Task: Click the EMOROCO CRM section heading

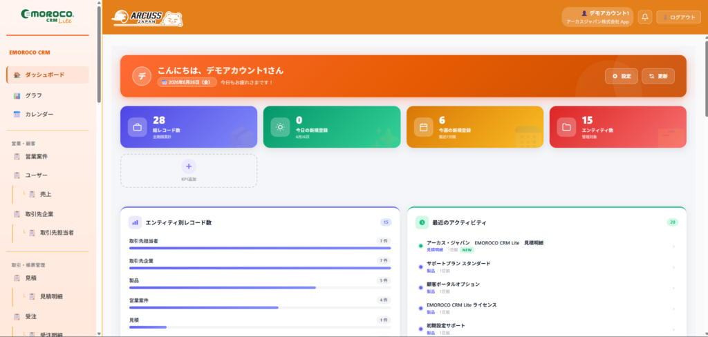Action: (x=30, y=52)
